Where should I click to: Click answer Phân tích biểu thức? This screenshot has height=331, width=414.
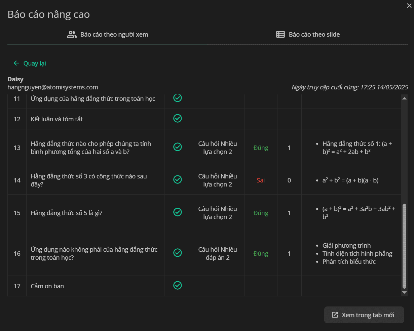pyautogui.click(x=349, y=261)
